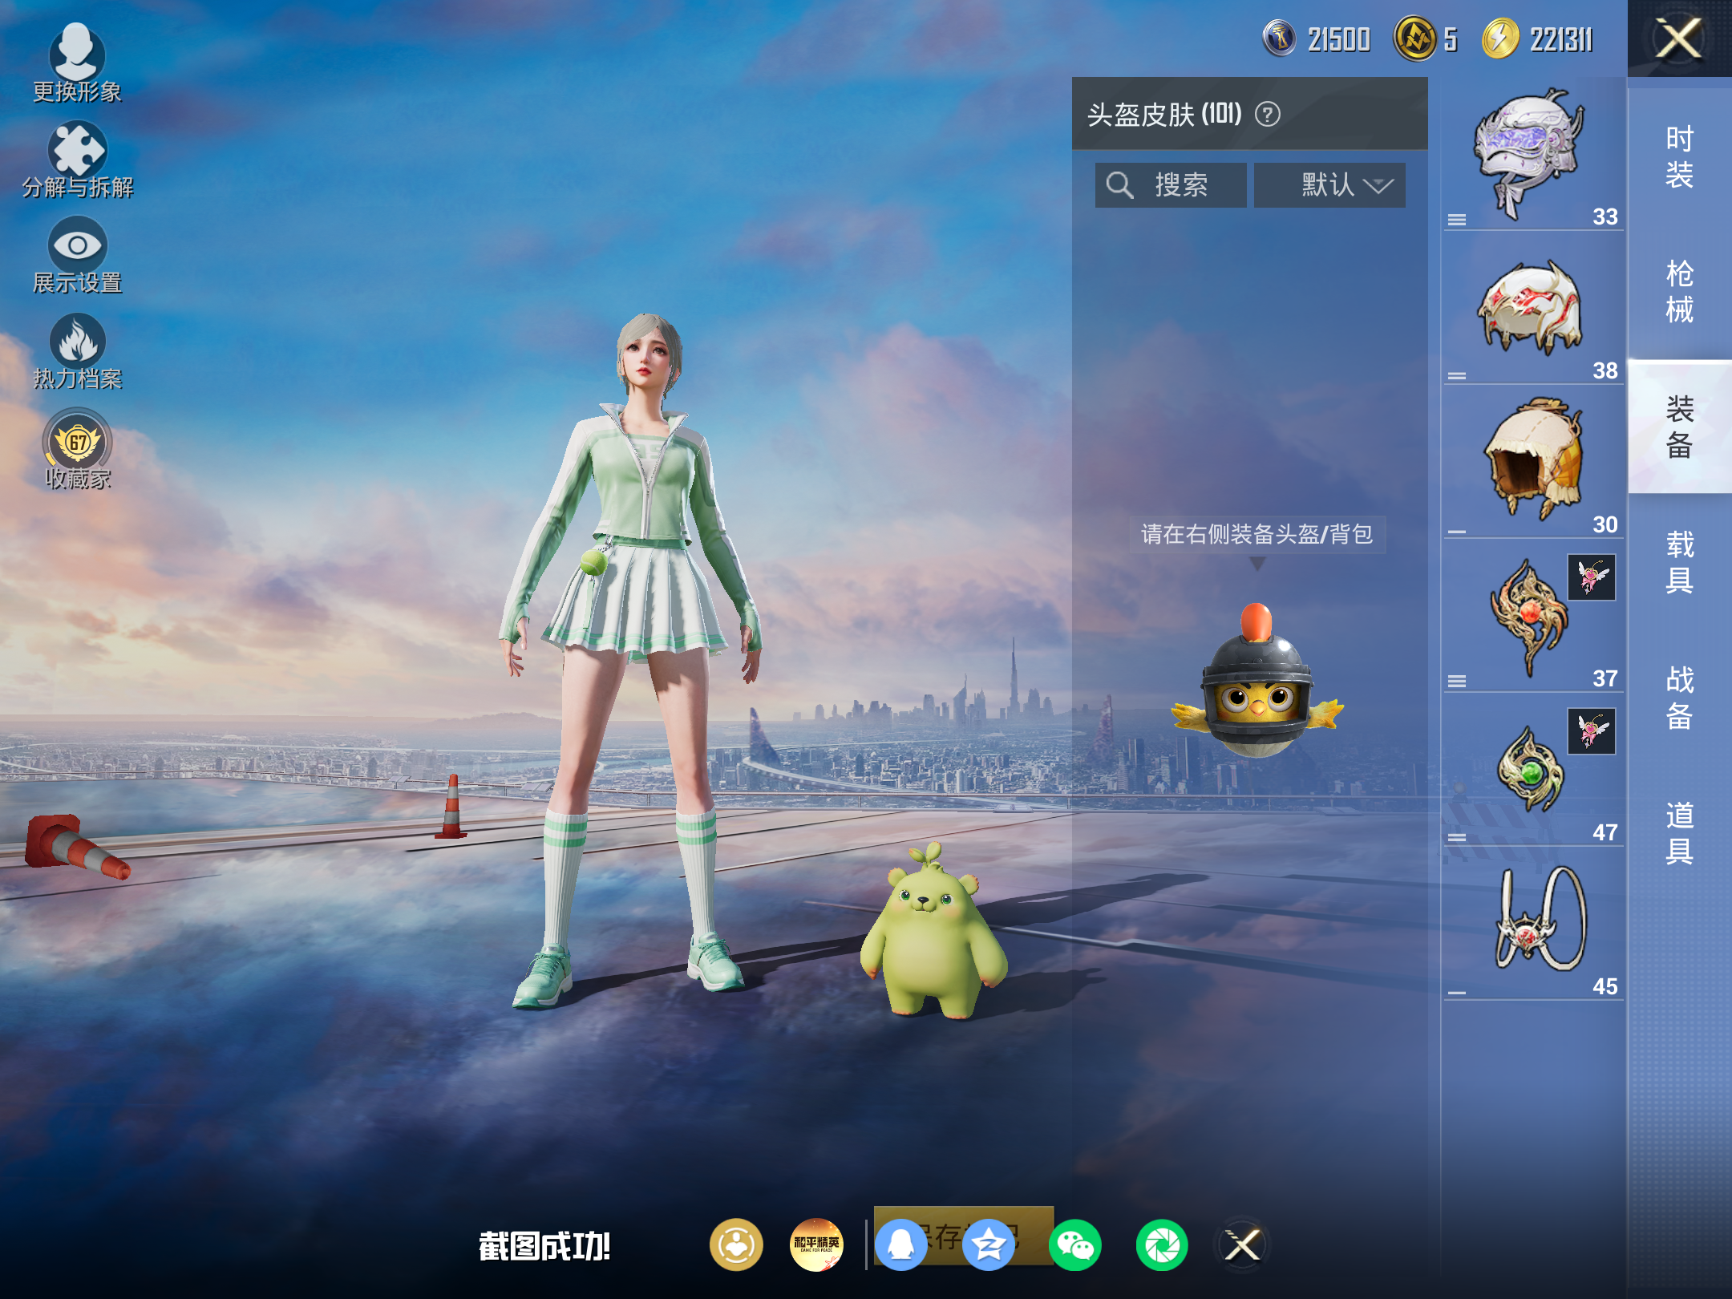
Task: Click the 搜索 search field
Action: tap(1171, 185)
